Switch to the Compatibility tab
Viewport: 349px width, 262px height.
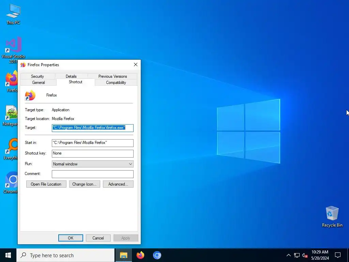tap(116, 83)
